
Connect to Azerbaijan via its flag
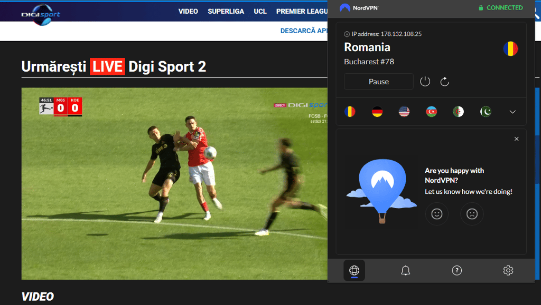tap(431, 111)
